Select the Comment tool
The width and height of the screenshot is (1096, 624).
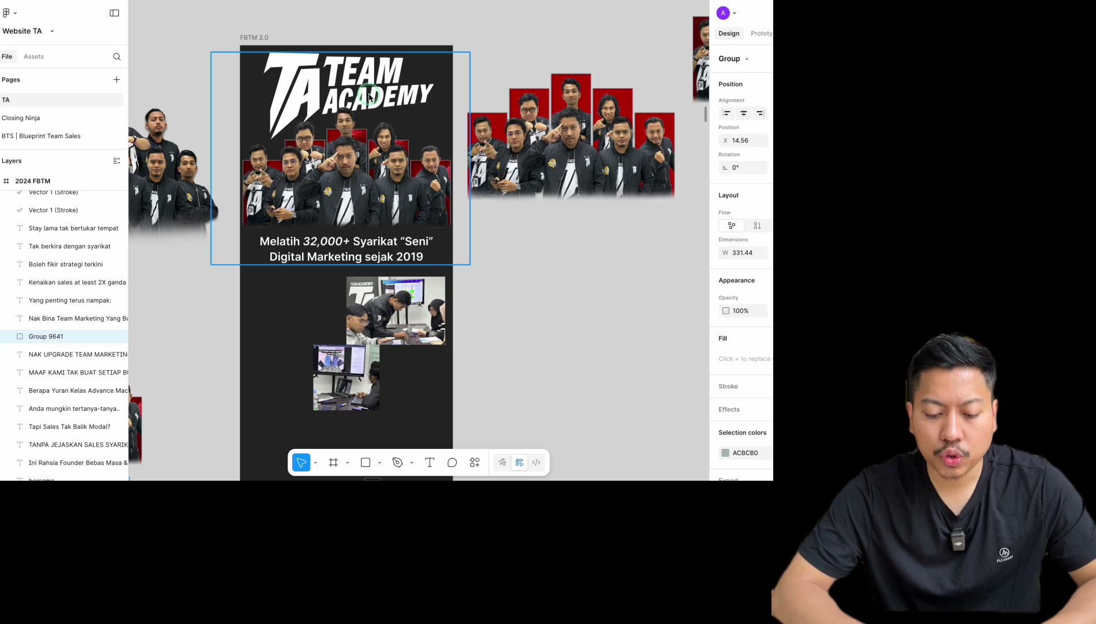[452, 463]
